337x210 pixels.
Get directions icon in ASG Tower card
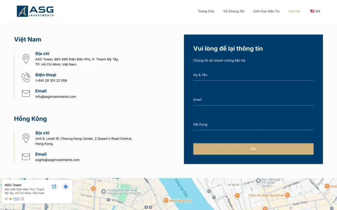click(66, 186)
